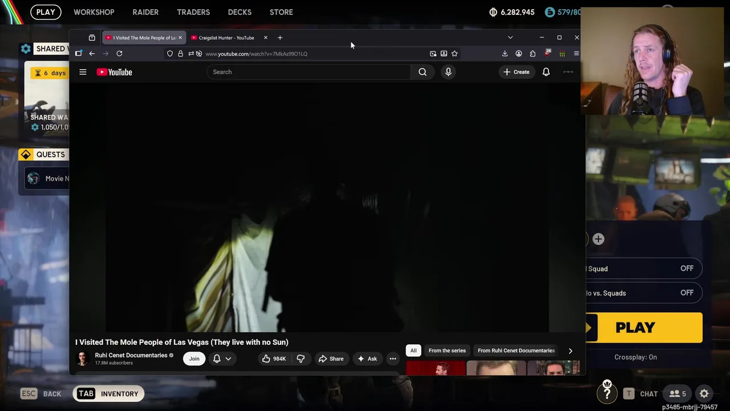This screenshot has width=730, height=411.
Task: Open YouTube notifications bell
Action: click(546, 72)
